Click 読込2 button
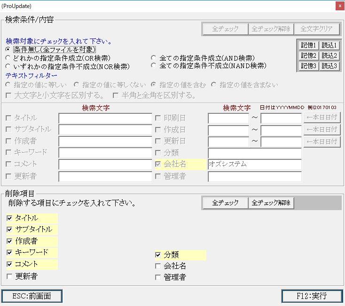Viewport: 345px width, 306px height. click(329, 55)
